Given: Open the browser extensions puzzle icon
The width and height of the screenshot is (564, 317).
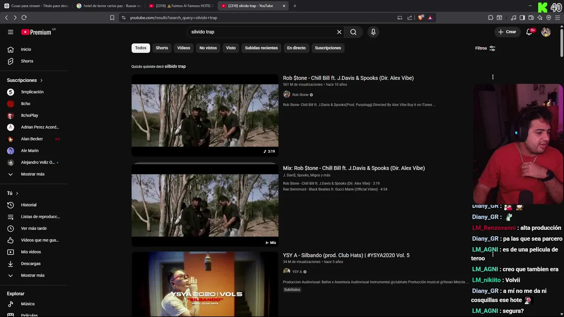Looking at the screenshot, I should [490, 18].
